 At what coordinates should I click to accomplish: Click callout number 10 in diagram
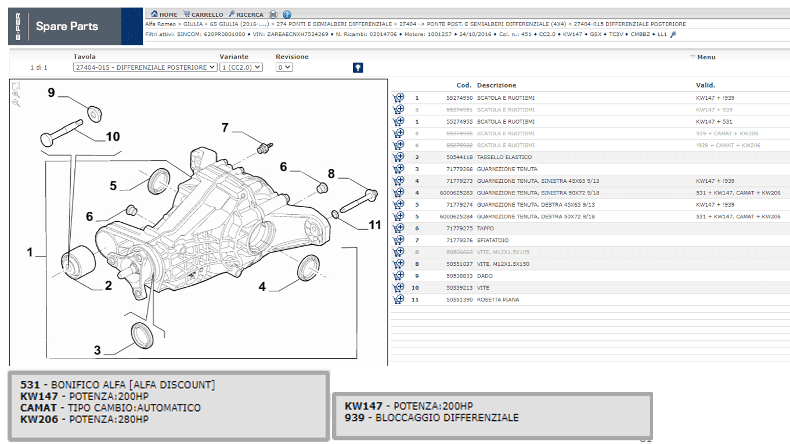(113, 136)
